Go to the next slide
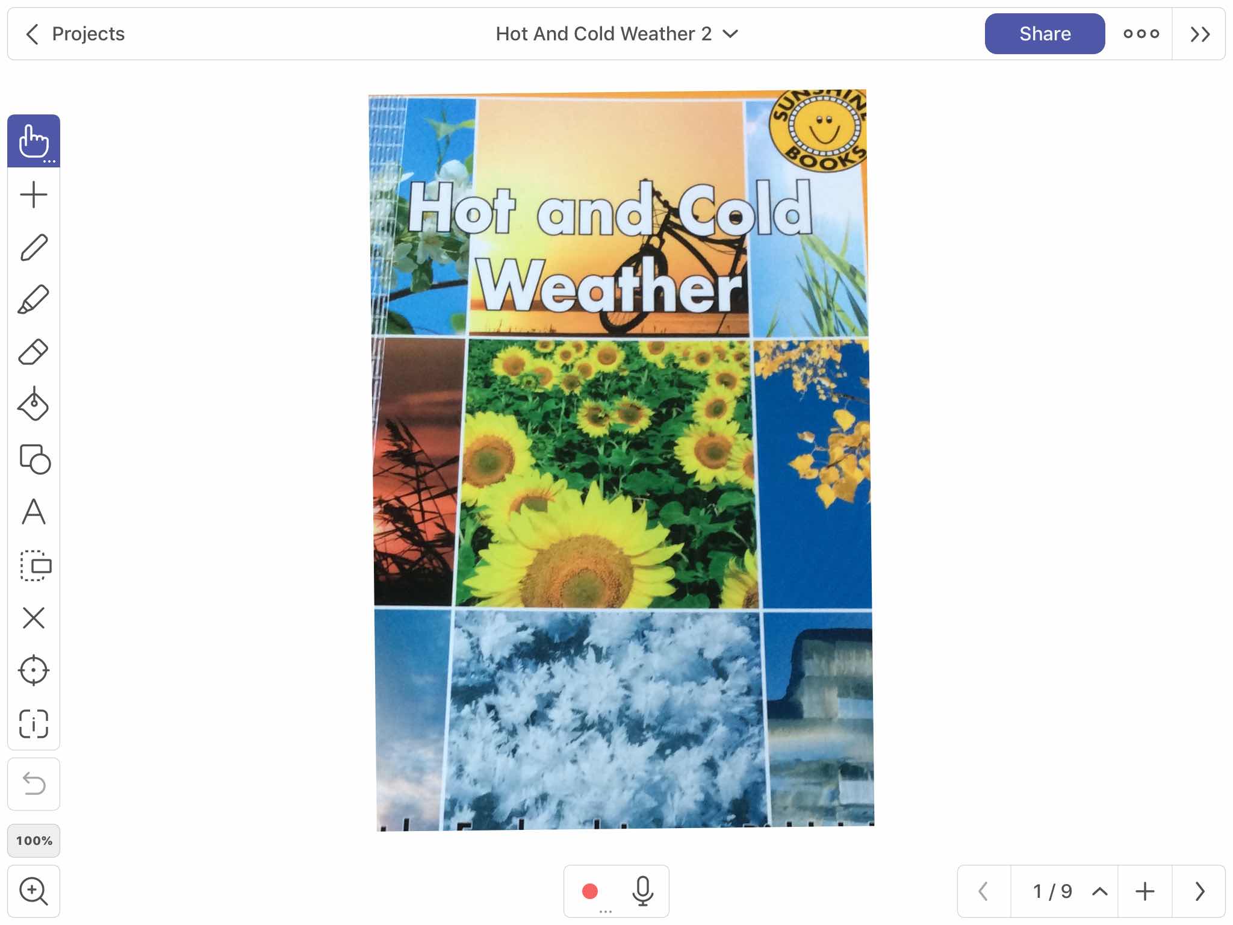1233x925 pixels. coord(1199,891)
